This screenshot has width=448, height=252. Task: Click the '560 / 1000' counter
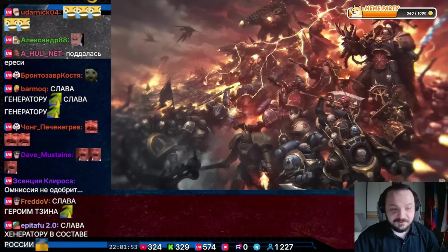tap(416, 13)
